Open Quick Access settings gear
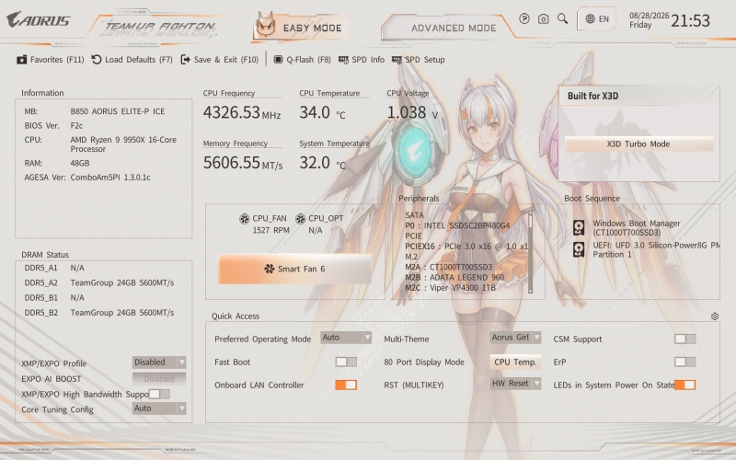This screenshot has width=736, height=460. click(715, 316)
